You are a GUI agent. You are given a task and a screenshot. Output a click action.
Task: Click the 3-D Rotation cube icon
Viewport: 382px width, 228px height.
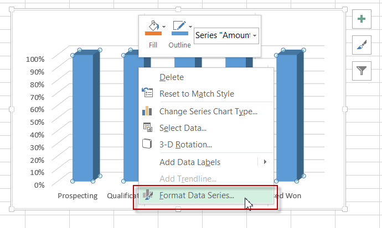click(x=147, y=144)
